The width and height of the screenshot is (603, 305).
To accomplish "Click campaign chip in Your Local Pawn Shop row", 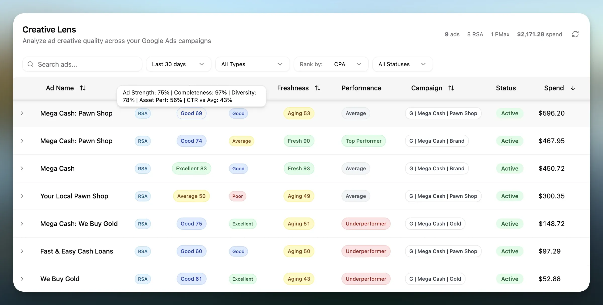I will (x=443, y=196).
